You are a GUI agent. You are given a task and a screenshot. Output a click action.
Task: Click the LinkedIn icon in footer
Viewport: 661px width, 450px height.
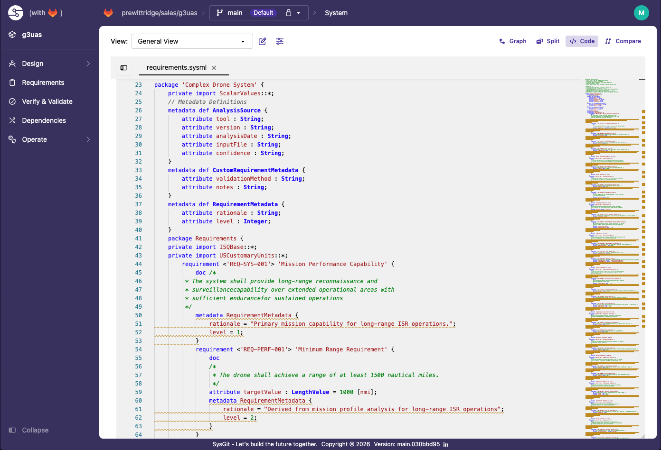tap(446, 444)
